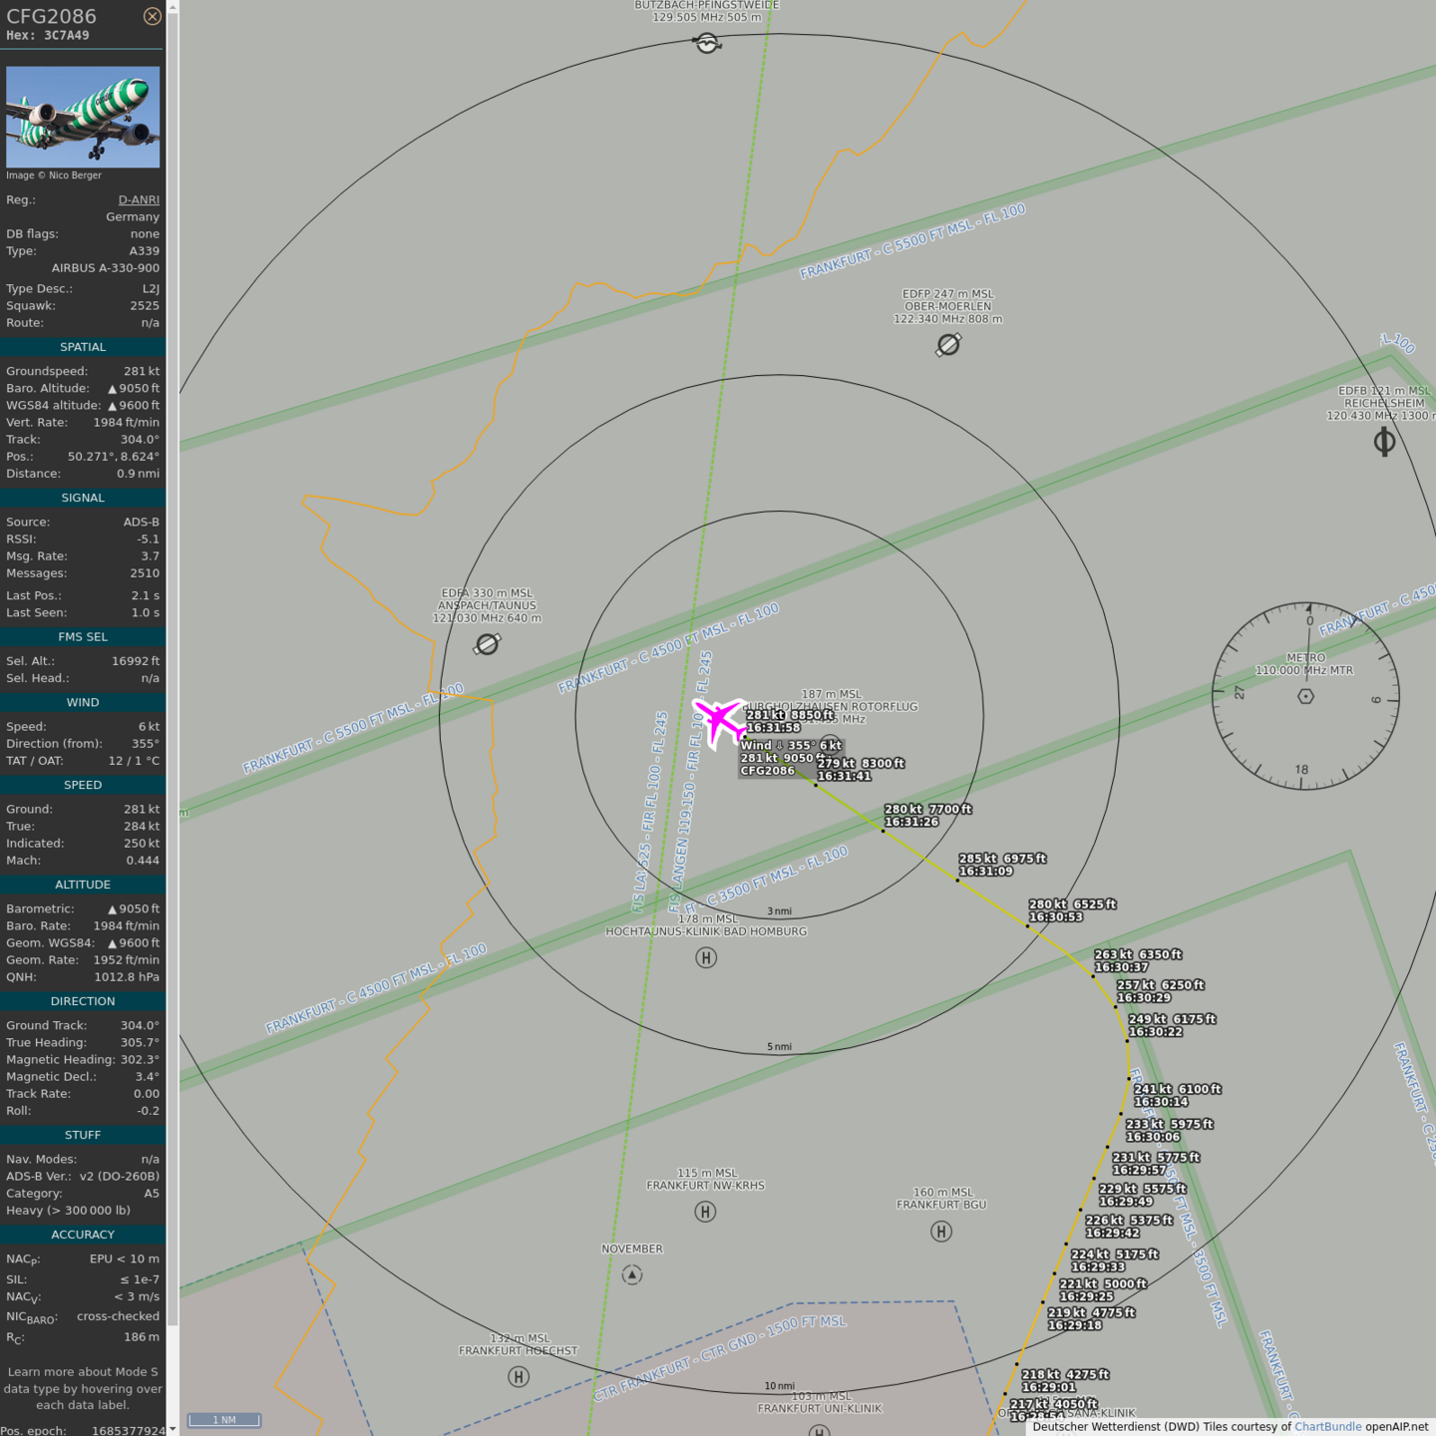Click the Butzbach-Pfingstweide airfield icon

707,43
